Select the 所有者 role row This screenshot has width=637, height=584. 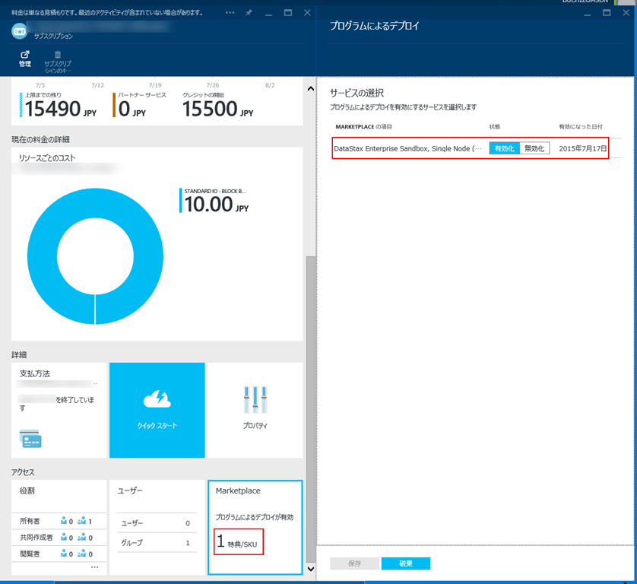[58, 521]
